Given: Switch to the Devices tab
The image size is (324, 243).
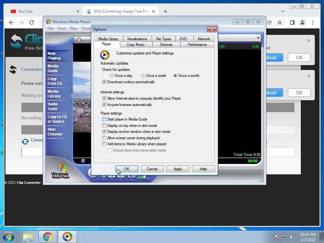Looking at the screenshot, I should pos(166,45).
